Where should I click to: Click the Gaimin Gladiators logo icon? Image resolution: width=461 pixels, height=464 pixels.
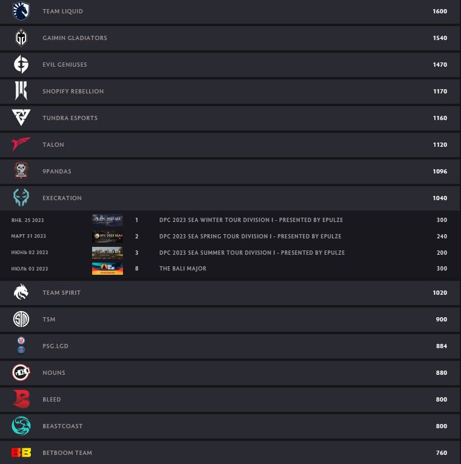point(21,38)
